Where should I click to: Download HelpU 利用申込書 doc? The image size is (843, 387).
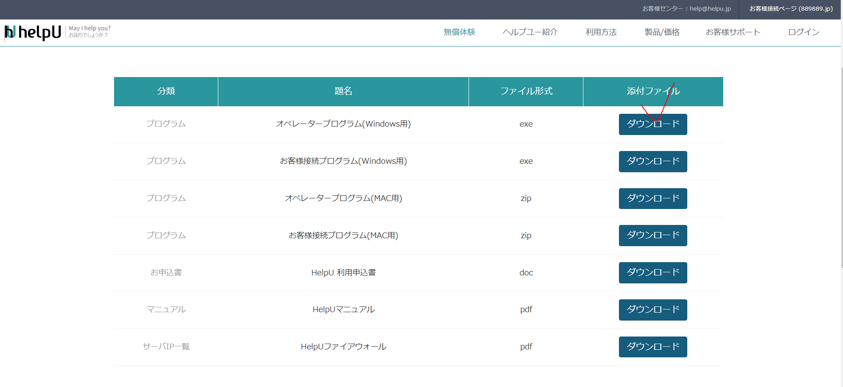coord(653,272)
